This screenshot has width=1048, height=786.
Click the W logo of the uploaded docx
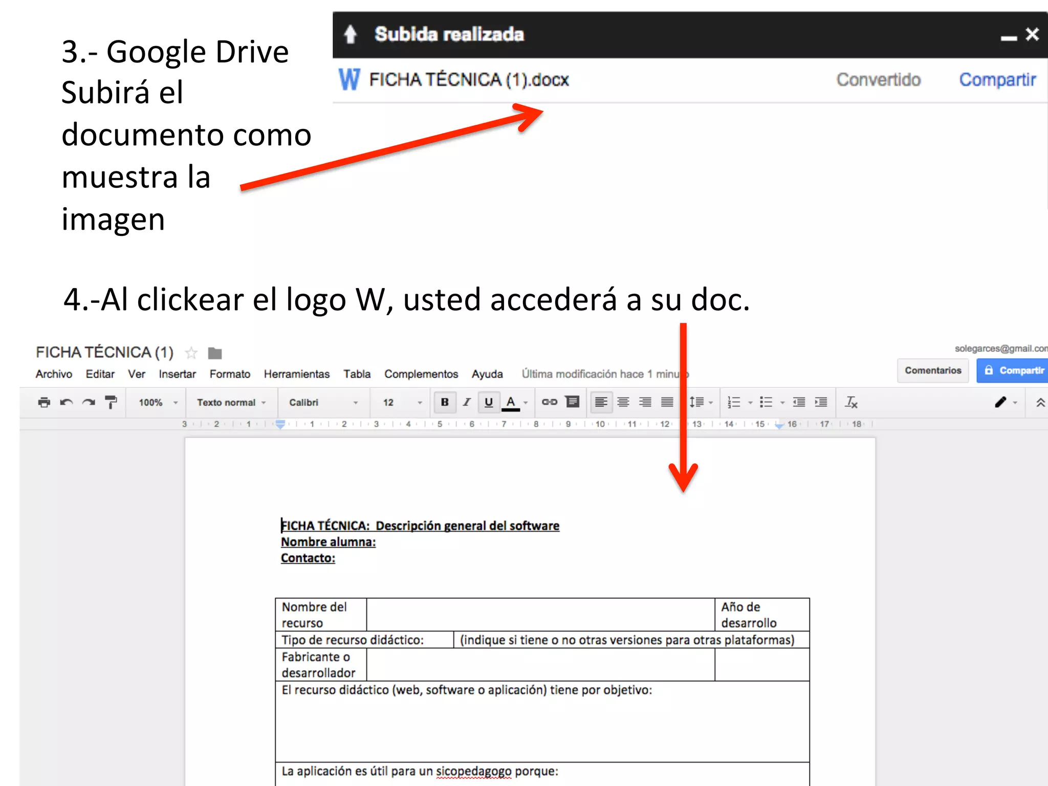[350, 79]
